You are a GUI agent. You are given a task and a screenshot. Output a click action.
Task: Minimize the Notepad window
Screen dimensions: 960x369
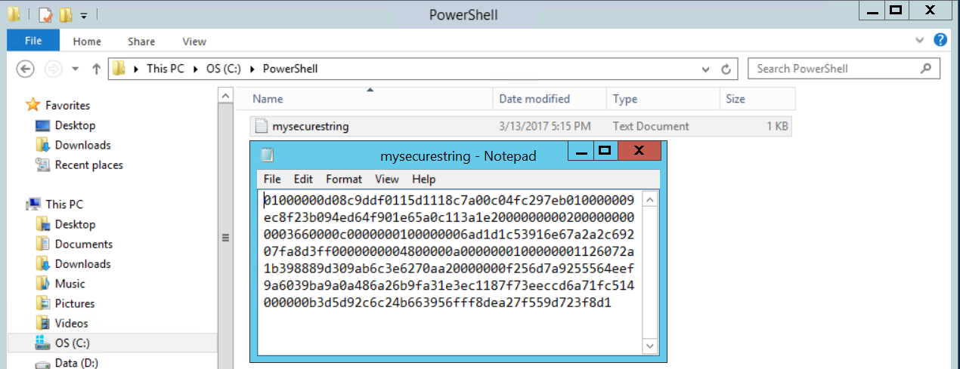tap(580, 151)
